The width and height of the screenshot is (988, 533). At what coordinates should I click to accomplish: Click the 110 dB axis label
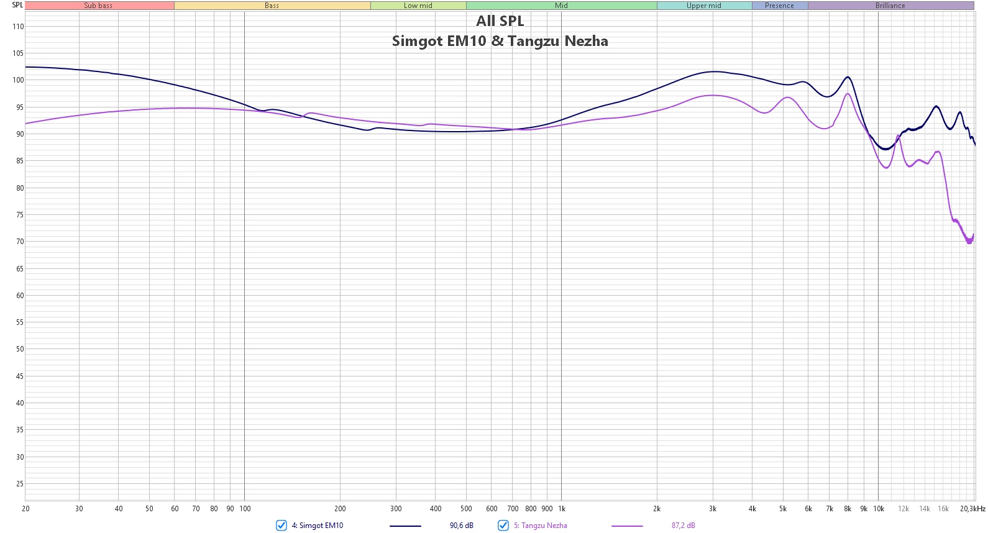[18, 27]
